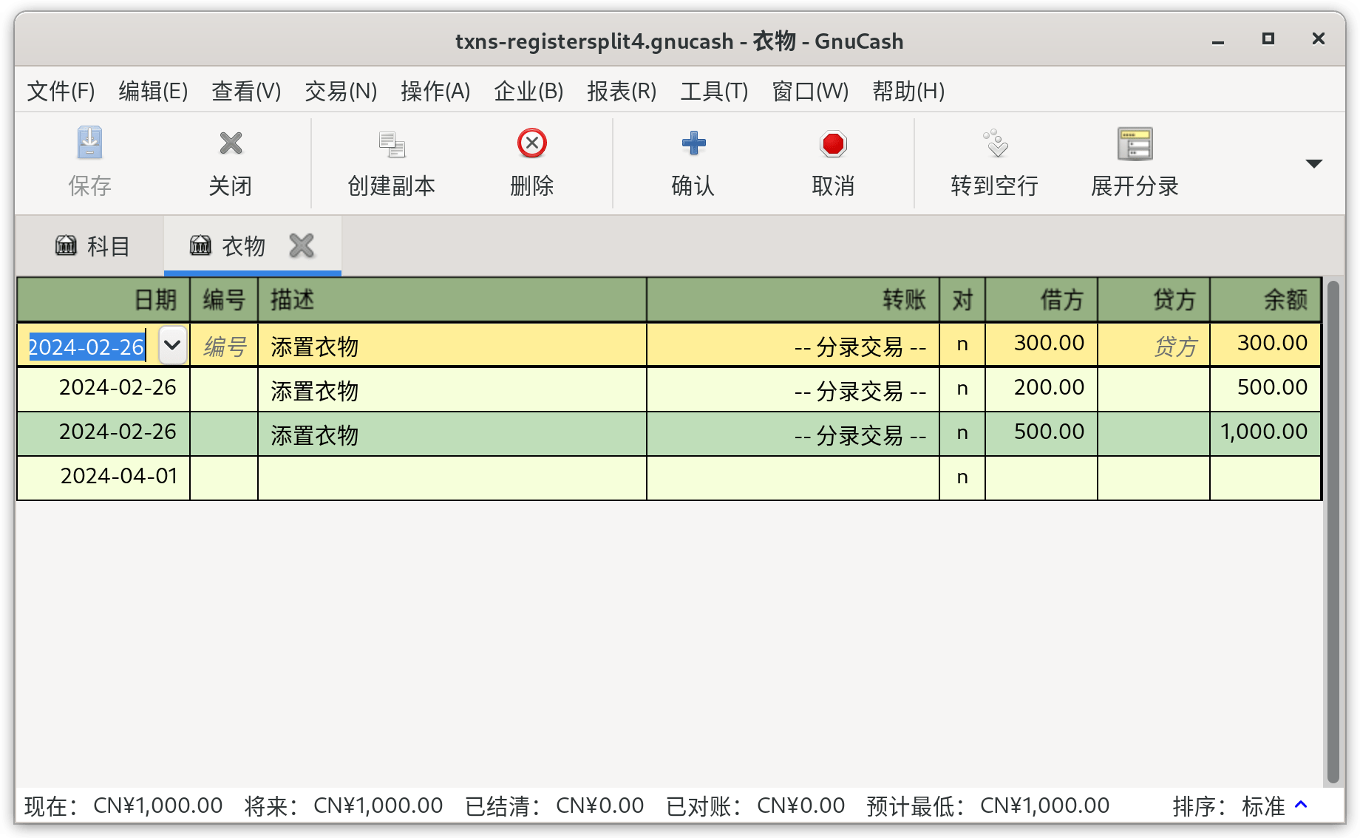
Task: Expand the sort order (排序) chevron
Action: 1302,805
